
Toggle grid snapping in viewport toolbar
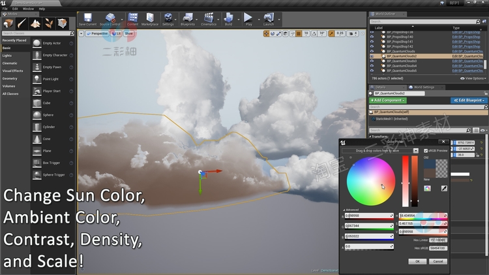pos(299,33)
